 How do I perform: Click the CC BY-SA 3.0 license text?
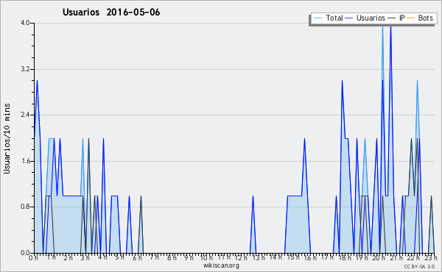coord(419,267)
